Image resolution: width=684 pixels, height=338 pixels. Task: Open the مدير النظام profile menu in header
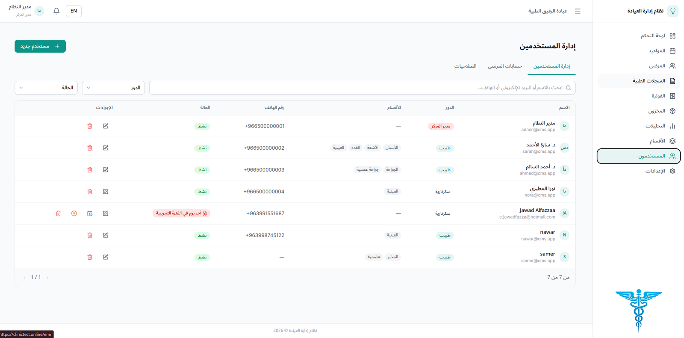(26, 11)
